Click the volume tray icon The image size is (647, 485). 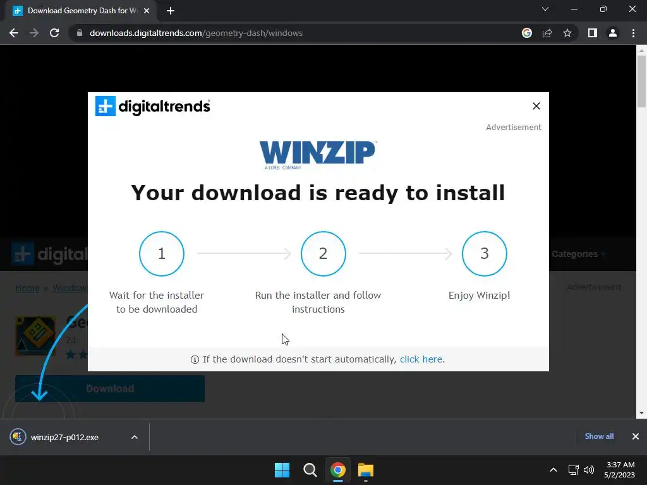click(589, 470)
